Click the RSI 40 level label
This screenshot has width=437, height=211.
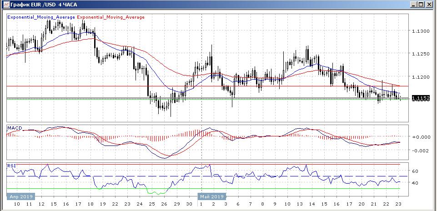coord(415,183)
